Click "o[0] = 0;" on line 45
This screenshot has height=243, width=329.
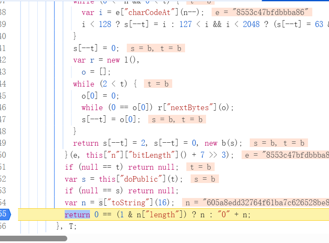click(100, 96)
